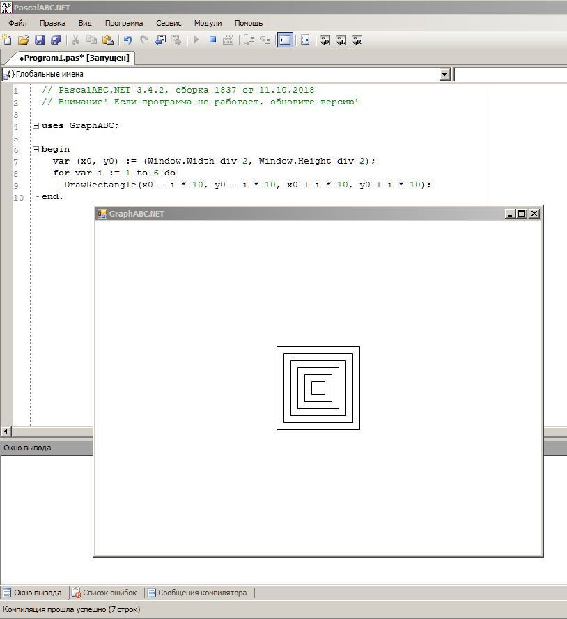Collapse the 'uses GraphABC' code block
Viewport: 567px width, 619px height.
pos(36,126)
